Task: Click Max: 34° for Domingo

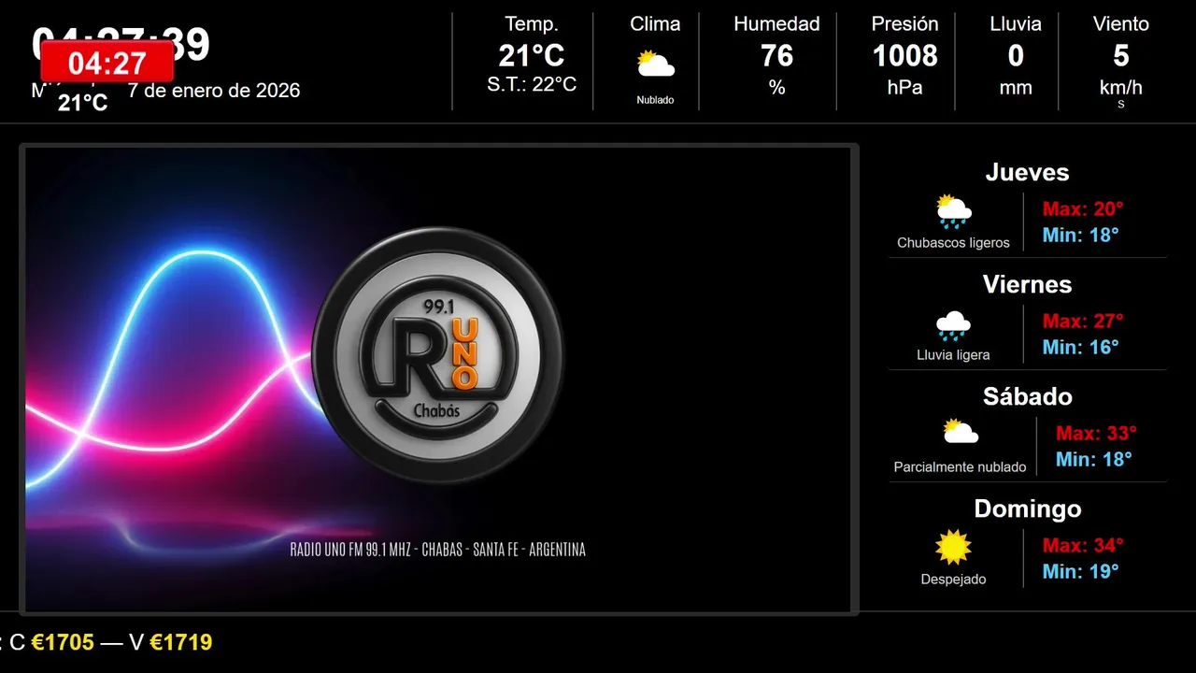Action: [x=1083, y=545]
